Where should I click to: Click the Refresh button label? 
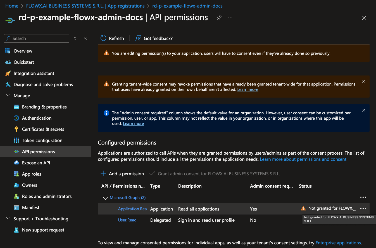(x=116, y=38)
